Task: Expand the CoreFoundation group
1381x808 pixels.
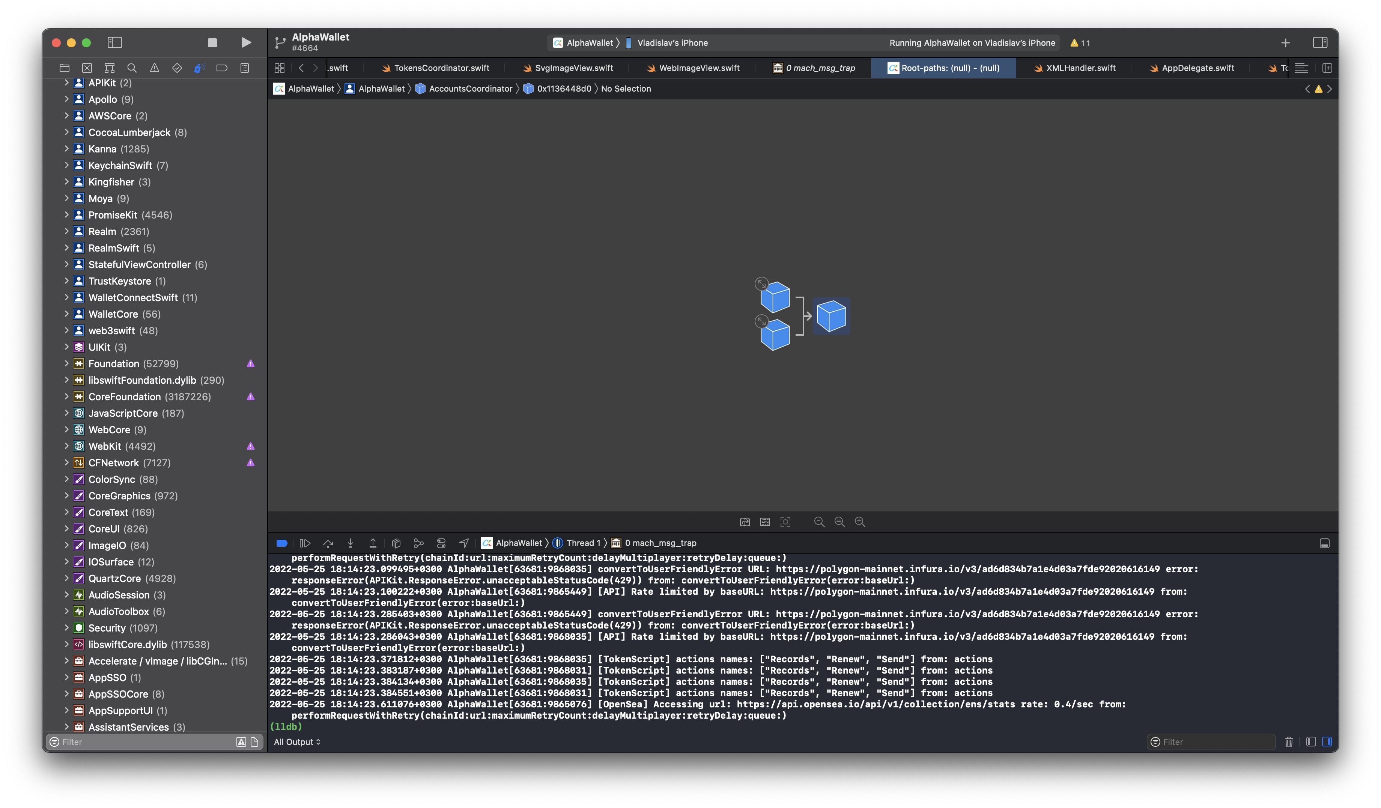Action: [x=66, y=396]
